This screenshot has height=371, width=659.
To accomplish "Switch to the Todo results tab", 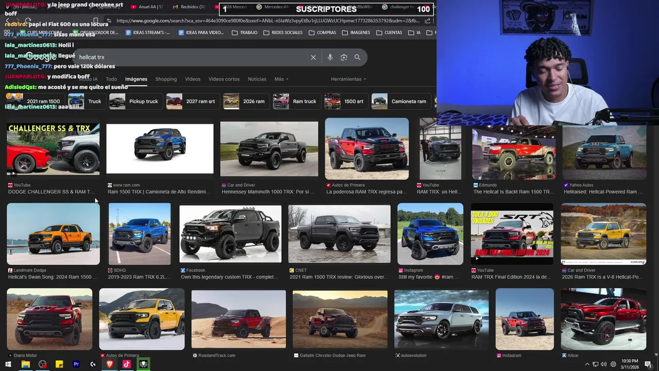I will tap(111, 79).
